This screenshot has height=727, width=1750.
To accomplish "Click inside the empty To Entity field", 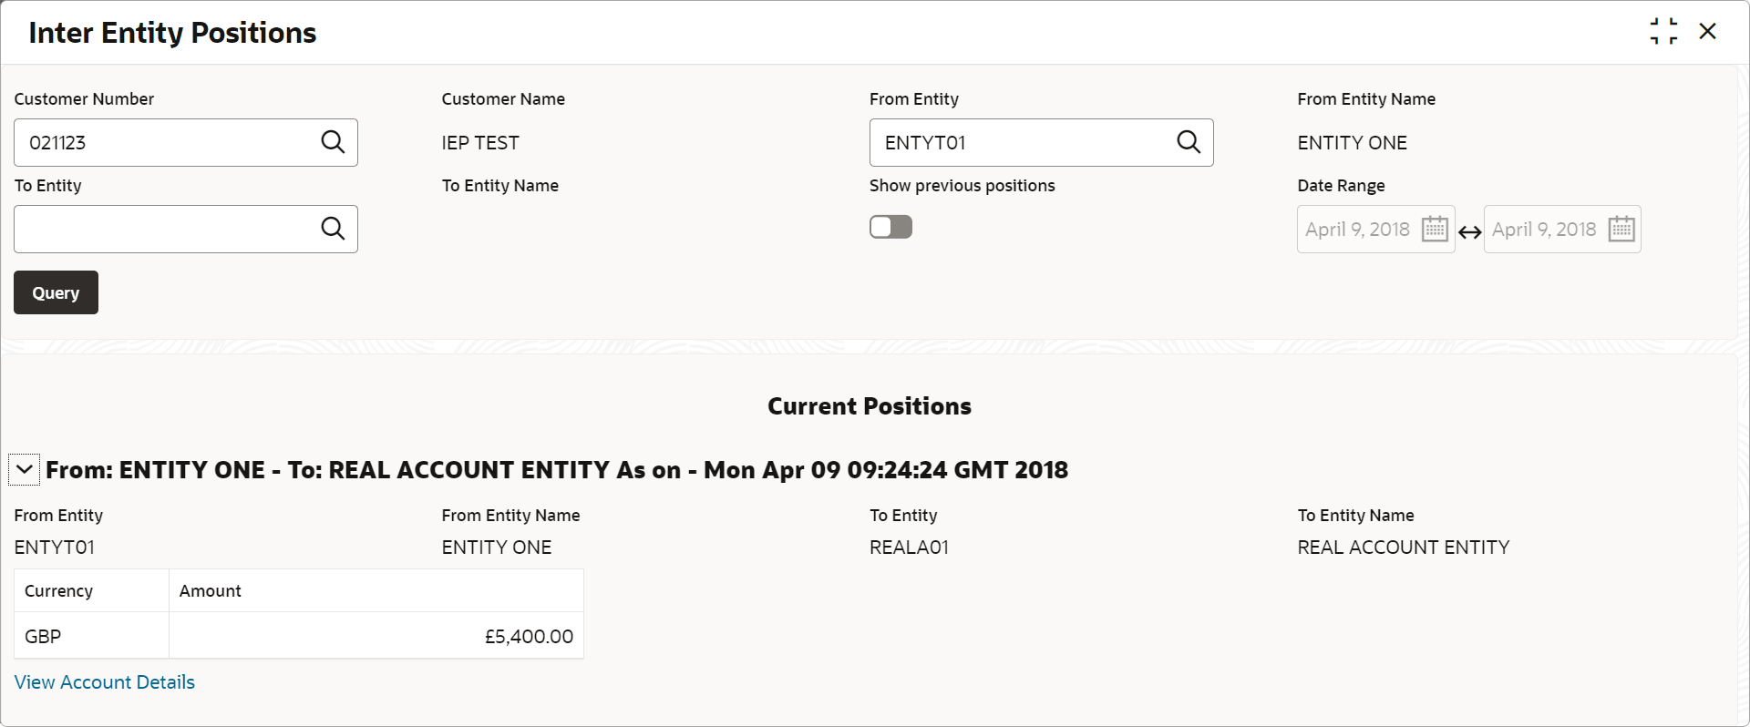I will coord(164,229).
